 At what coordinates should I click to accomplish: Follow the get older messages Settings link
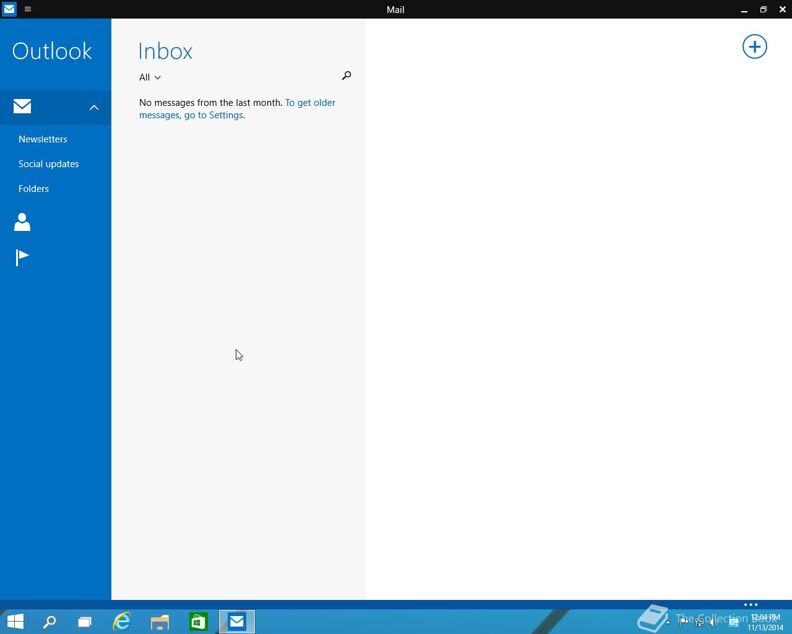click(237, 109)
